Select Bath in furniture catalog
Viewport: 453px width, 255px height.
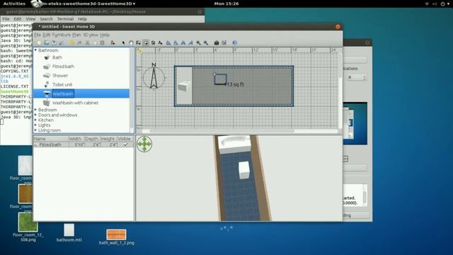coord(57,57)
